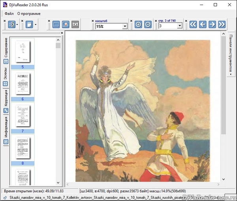This screenshot has width=237, height=201.
Task: Click the document vertical scrollbar thumb
Action: [224, 85]
